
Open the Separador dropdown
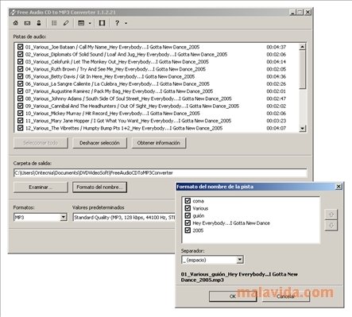(x=240, y=260)
